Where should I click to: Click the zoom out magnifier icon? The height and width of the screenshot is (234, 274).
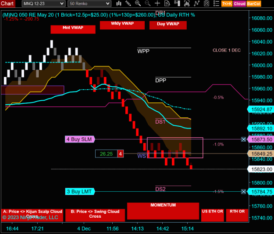tap(148, 4)
